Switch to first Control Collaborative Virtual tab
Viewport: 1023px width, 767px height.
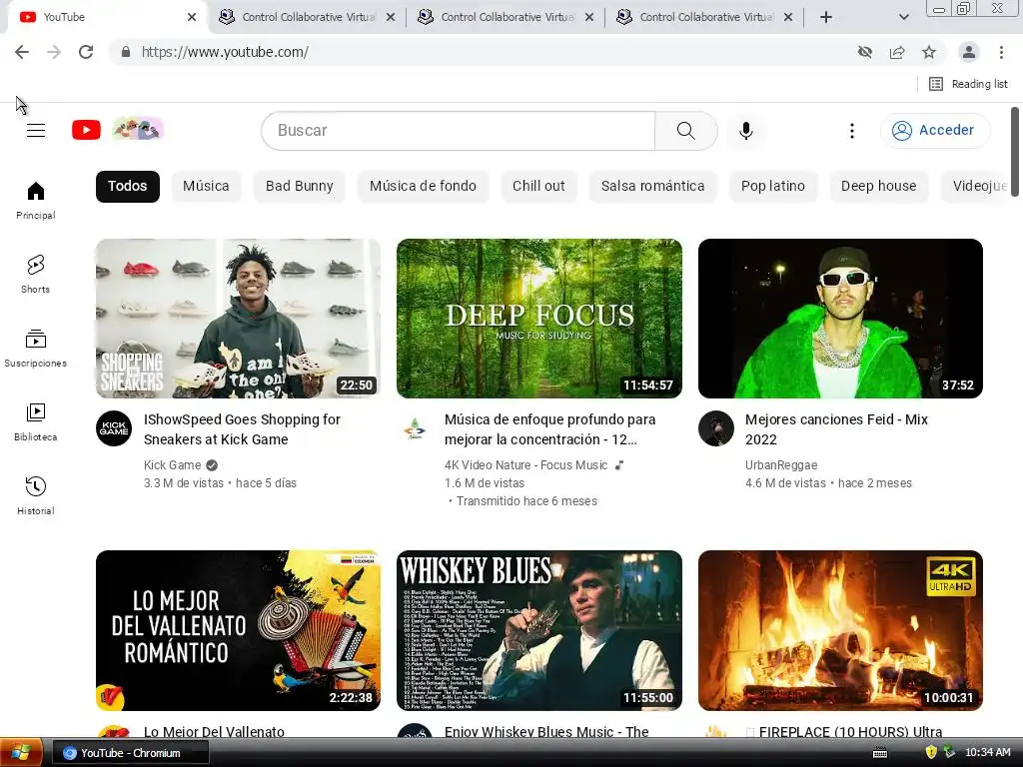307,17
